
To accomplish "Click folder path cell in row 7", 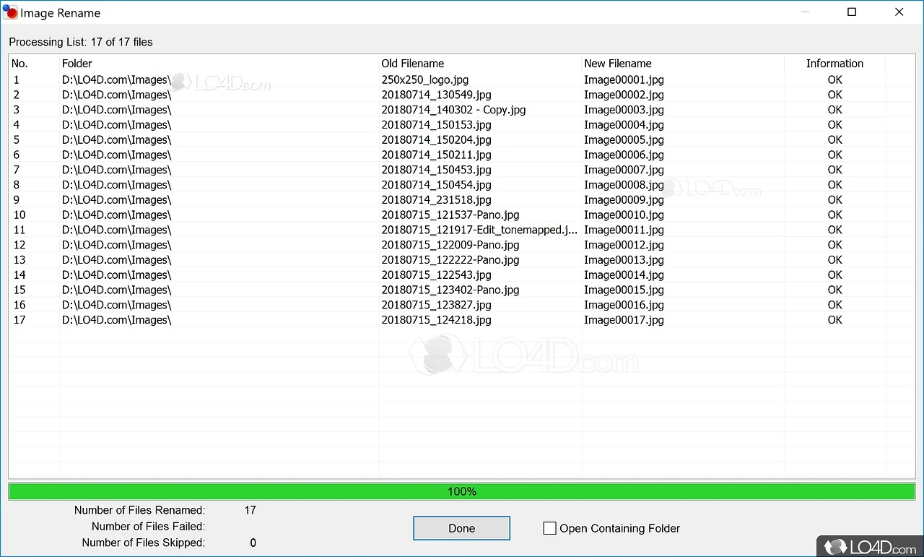I will point(117,170).
